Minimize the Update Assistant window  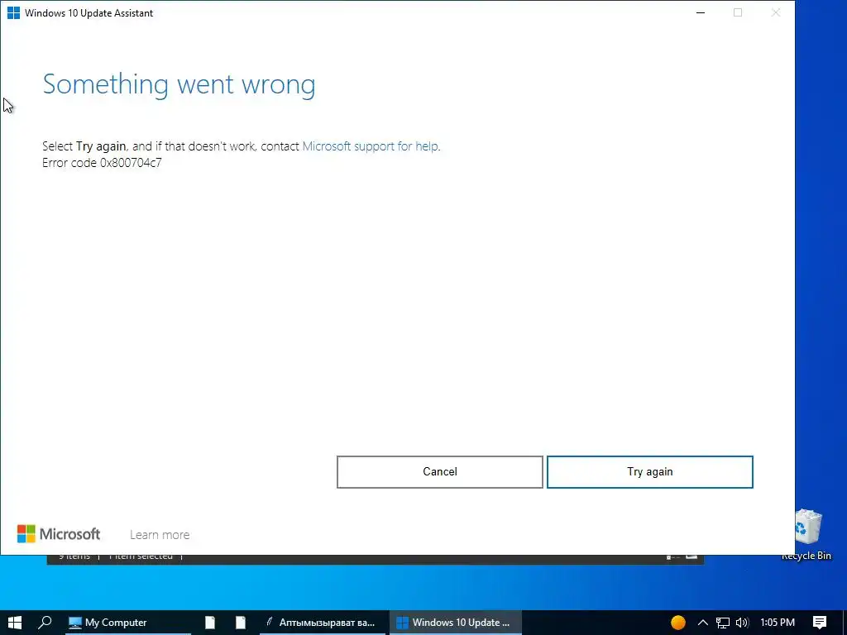701,13
